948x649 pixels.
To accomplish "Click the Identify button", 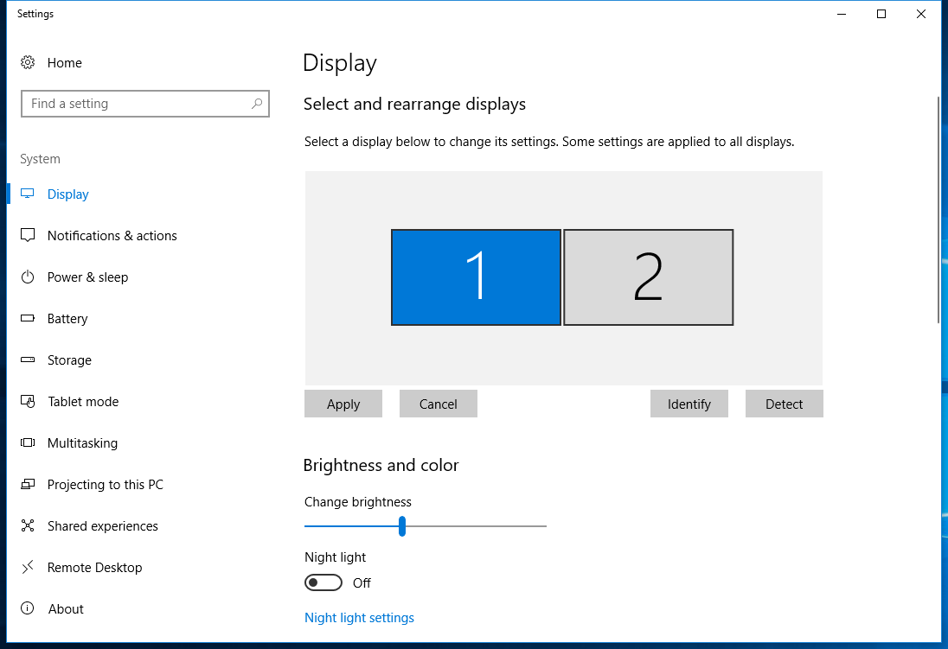I will pos(689,404).
